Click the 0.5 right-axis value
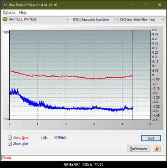The image size is (167, 168). [155, 30]
